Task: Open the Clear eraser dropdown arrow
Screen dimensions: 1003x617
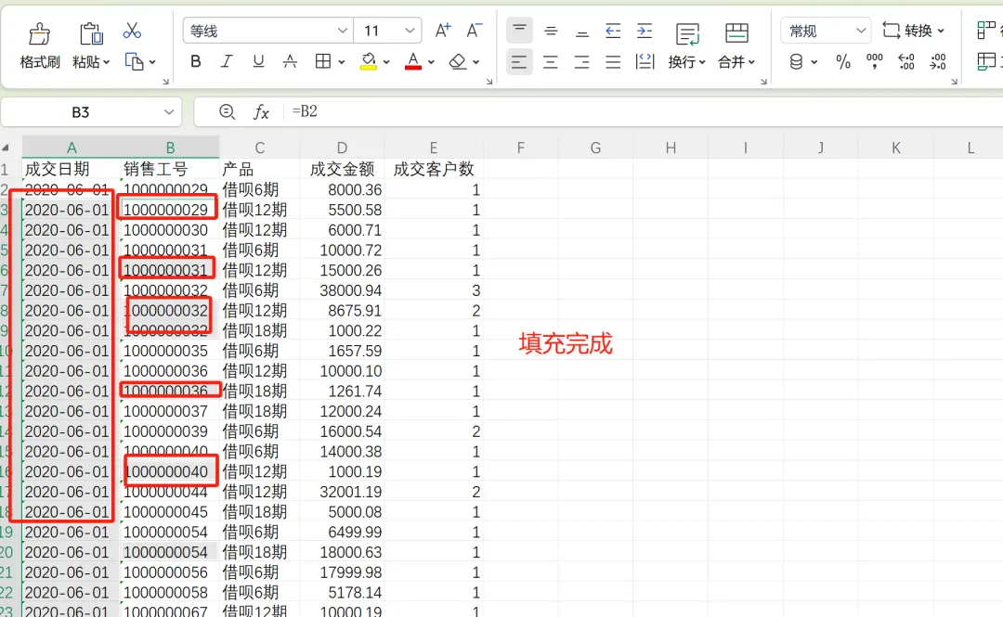Action: point(475,62)
